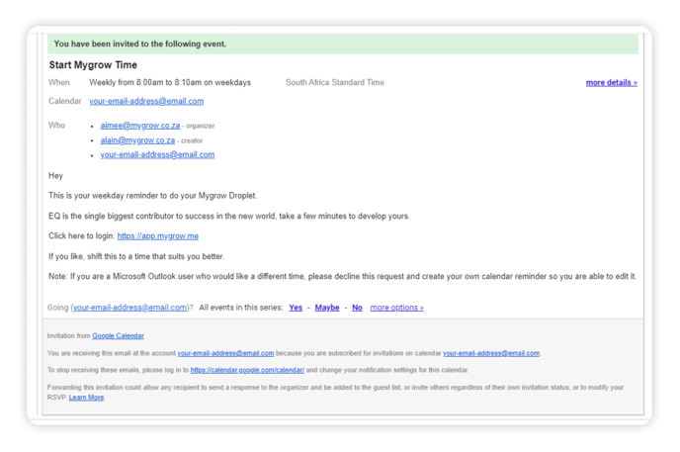
Task: Open the Google Calendar link in footer
Action: 118,335
